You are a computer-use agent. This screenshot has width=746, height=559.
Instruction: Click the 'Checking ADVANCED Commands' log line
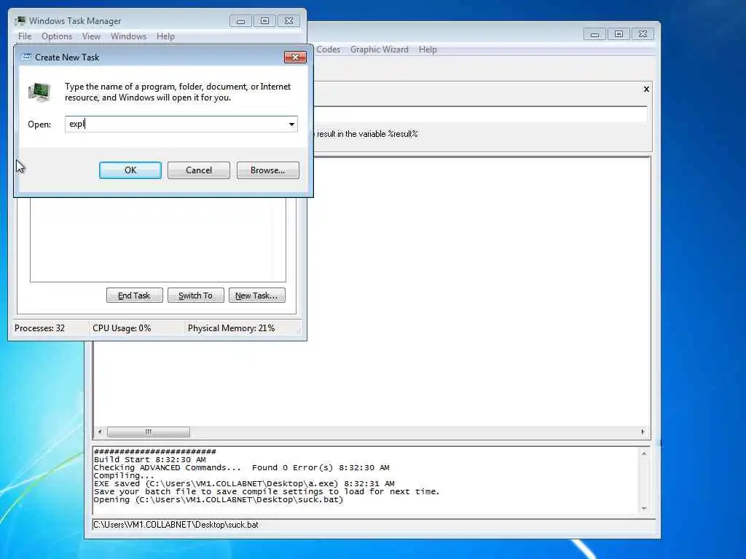(x=241, y=468)
